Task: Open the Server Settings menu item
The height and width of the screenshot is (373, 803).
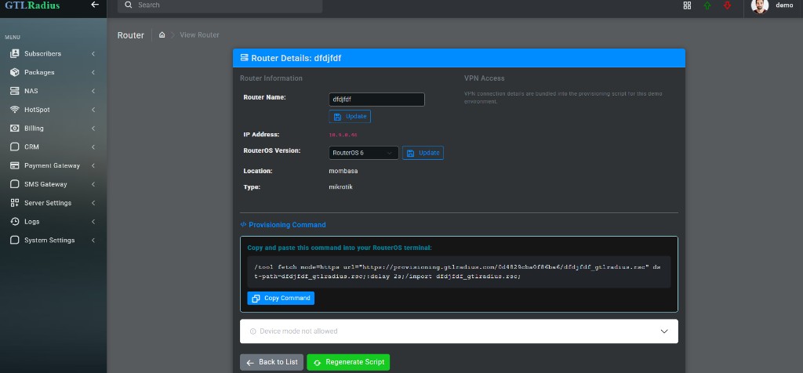Action: tap(53, 203)
